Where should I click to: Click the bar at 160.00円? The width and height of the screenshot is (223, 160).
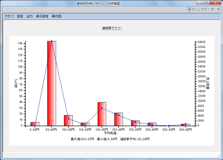tap(119, 119)
